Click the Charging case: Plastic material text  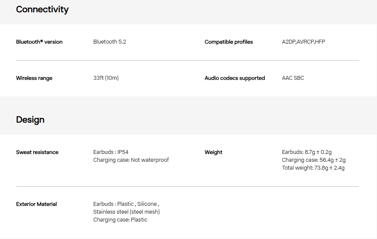pyautogui.click(x=120, y=220)
